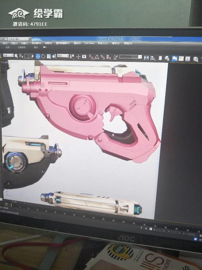Open 修改器(M) menu
Image resolution: width=202 pixels, height=270 pixels.
click(x=36, y=43)
